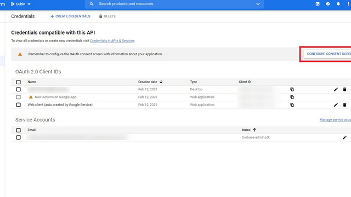Open the Subin project selector dropdown
The width and height of the screenshot is (351, 197).
point(21,4)
